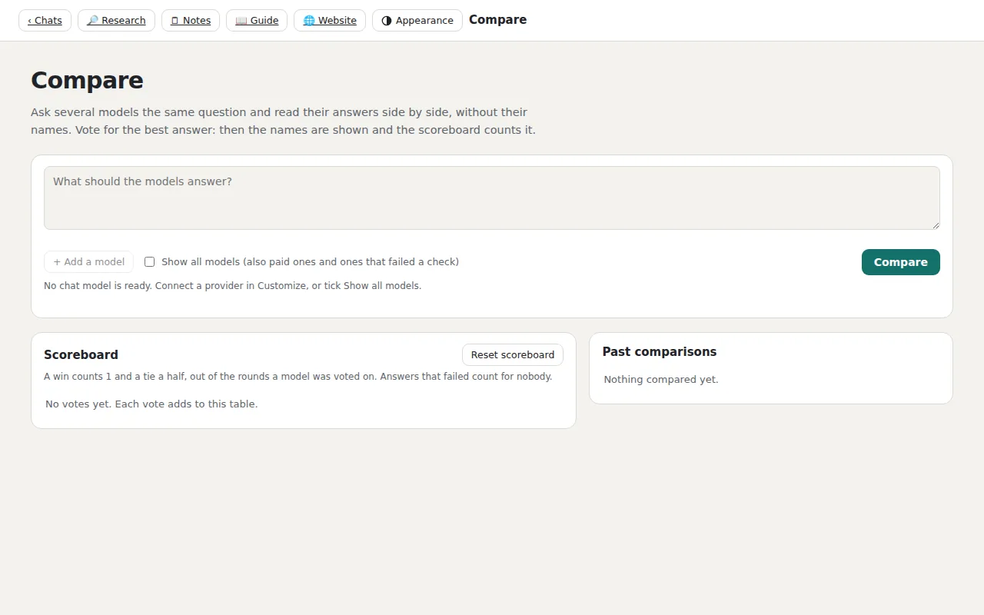The height and width of the screenshot is (615, 984).
Task: Click the Scoreboard heading
Action: [x=81, y=355]
